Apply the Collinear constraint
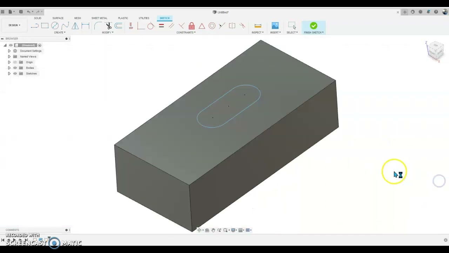 [x=222, y=26]
